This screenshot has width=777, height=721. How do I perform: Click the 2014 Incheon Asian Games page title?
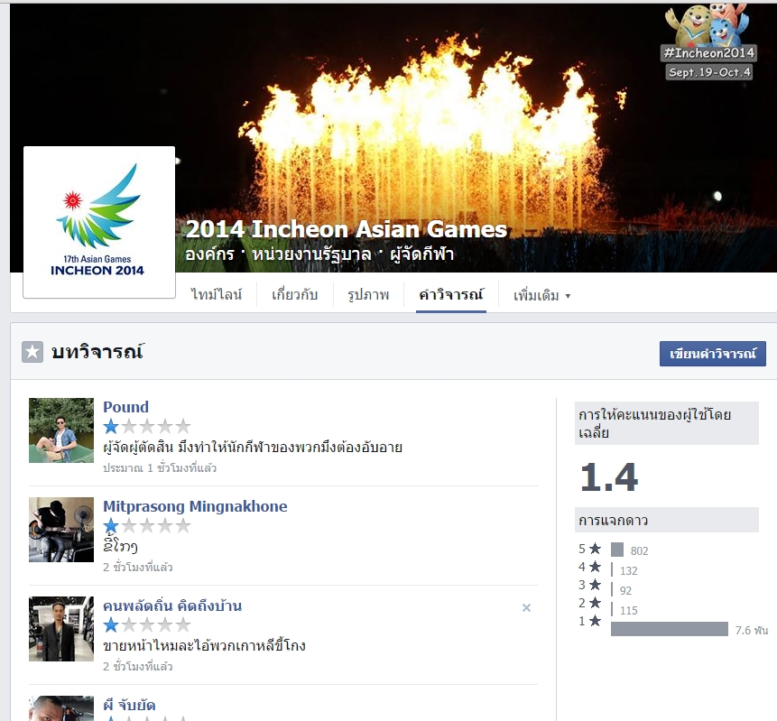(346, 229)
